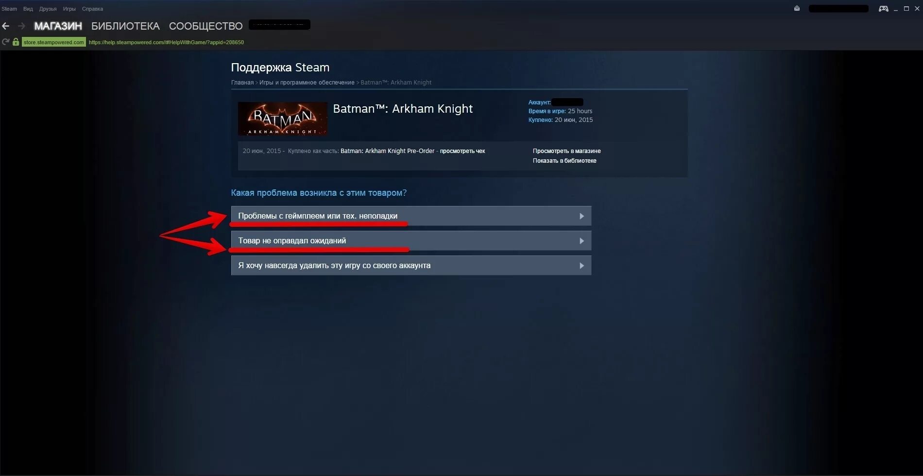The image size is (923, 476).
Task: Open the notifications inbox icon
Action: click(797, 8)
